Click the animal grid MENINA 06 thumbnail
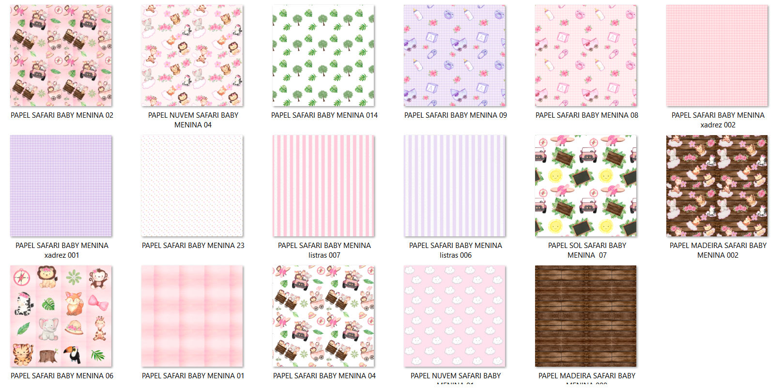 click(61, 316)
